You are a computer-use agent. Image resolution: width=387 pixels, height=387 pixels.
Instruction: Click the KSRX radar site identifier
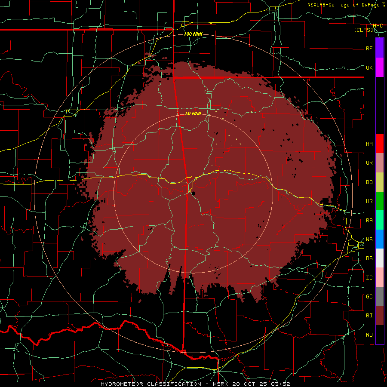point(221,384)
